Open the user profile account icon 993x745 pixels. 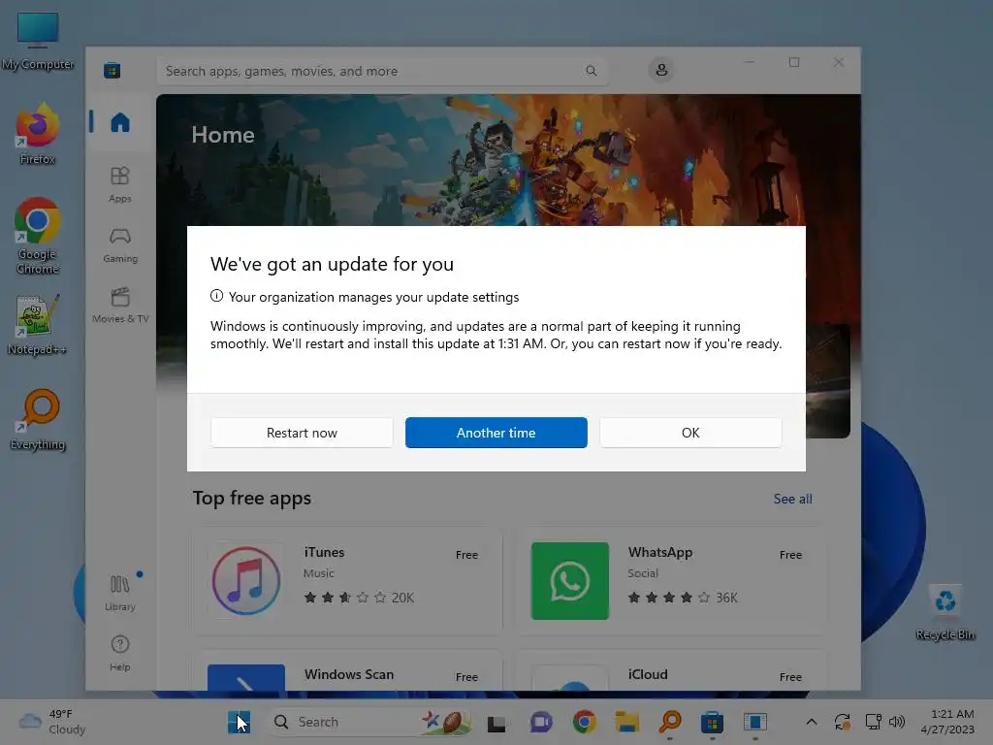[661, 70]
